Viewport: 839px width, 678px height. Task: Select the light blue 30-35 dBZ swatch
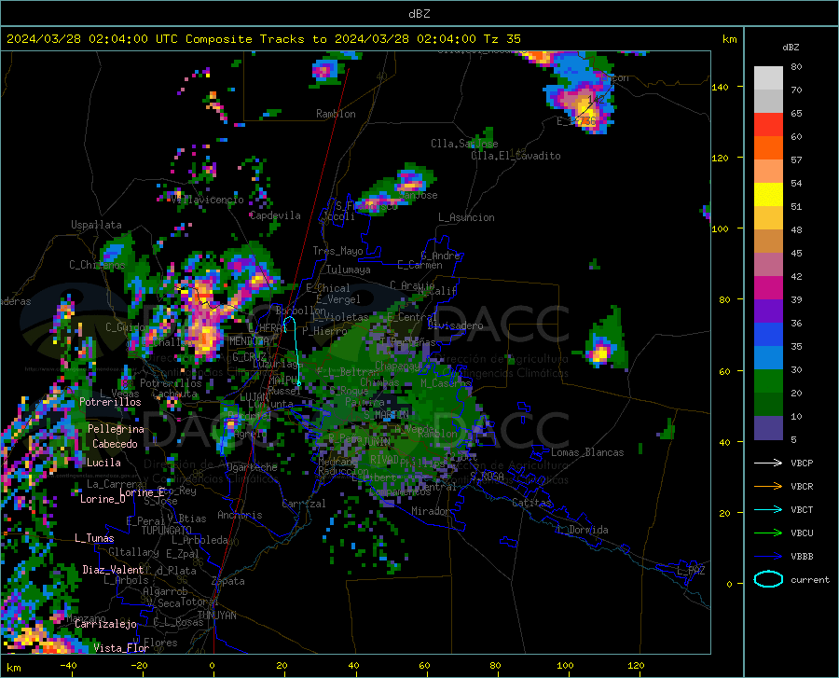click(x=768, y=358)
